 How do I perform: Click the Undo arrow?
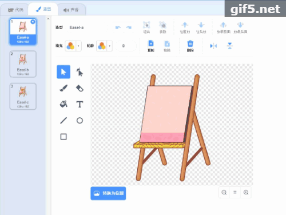point(118,27)
